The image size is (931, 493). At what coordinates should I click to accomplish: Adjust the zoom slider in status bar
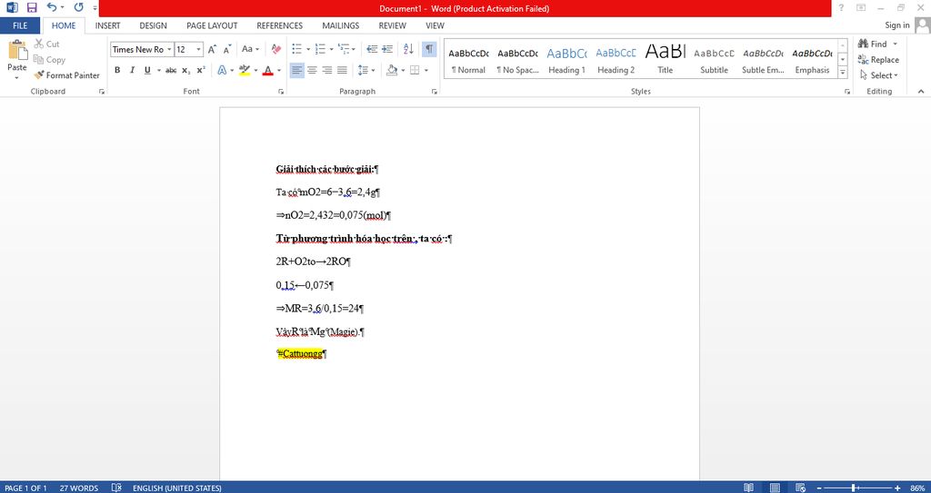click(x=855, y=488)
